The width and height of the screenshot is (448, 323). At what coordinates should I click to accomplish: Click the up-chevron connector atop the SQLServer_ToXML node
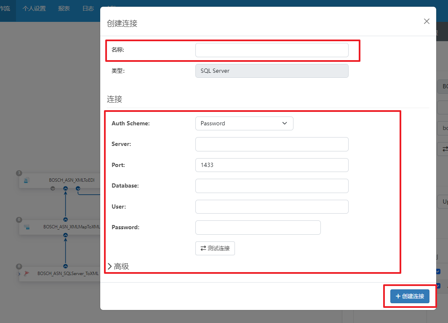coord(65,266)
